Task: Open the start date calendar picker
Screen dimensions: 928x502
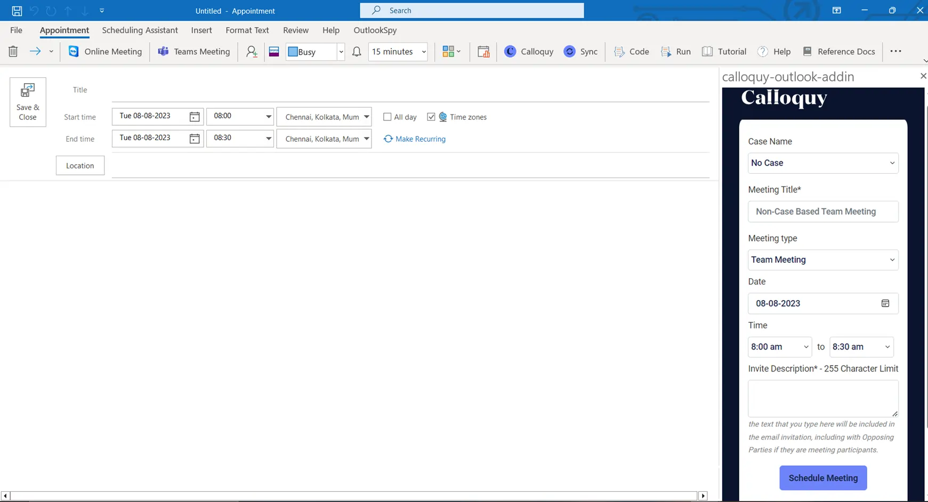Action: coord(195,117)
